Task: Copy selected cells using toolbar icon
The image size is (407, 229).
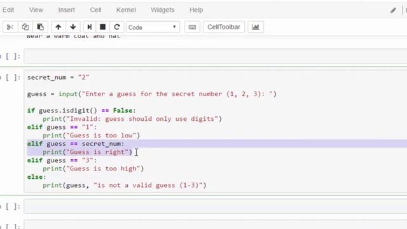Action: point(25,27)
